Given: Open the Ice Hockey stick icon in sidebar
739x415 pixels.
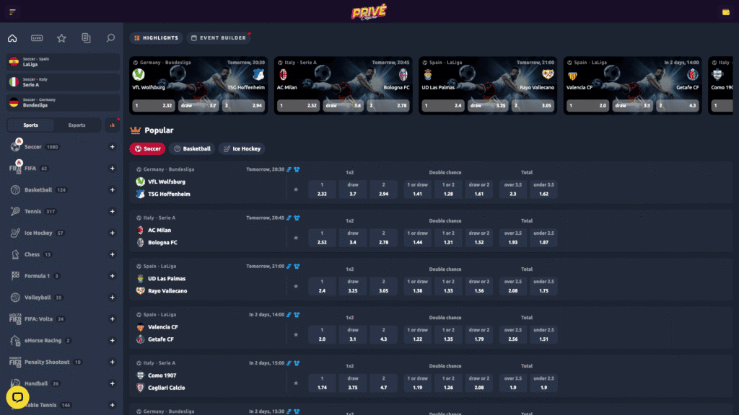Looking at the screenshot, I should point(15,233).
